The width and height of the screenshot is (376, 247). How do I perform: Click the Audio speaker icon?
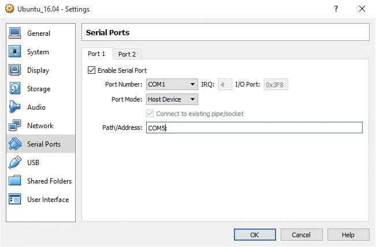coord(15,107)
